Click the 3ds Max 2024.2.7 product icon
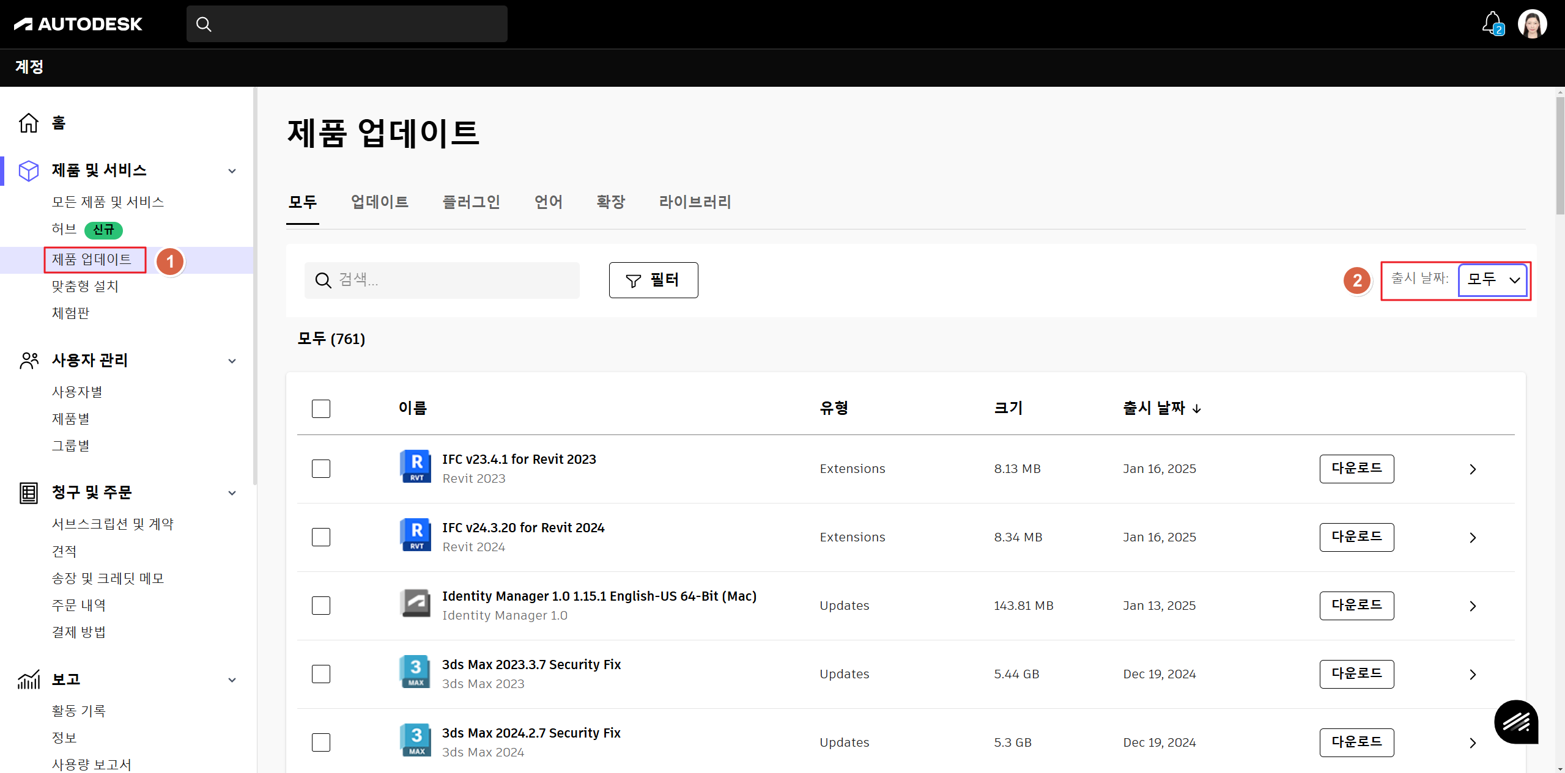The image size is (1565, 773). pos(416,740)
